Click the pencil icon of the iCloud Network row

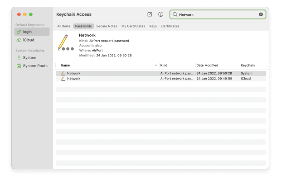click(x=63, y=79)
